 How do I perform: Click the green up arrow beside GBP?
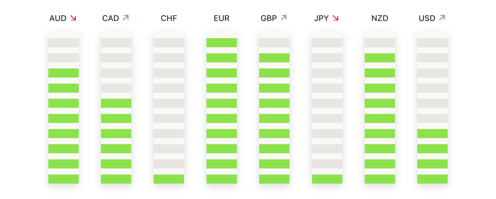coord(284,18)
